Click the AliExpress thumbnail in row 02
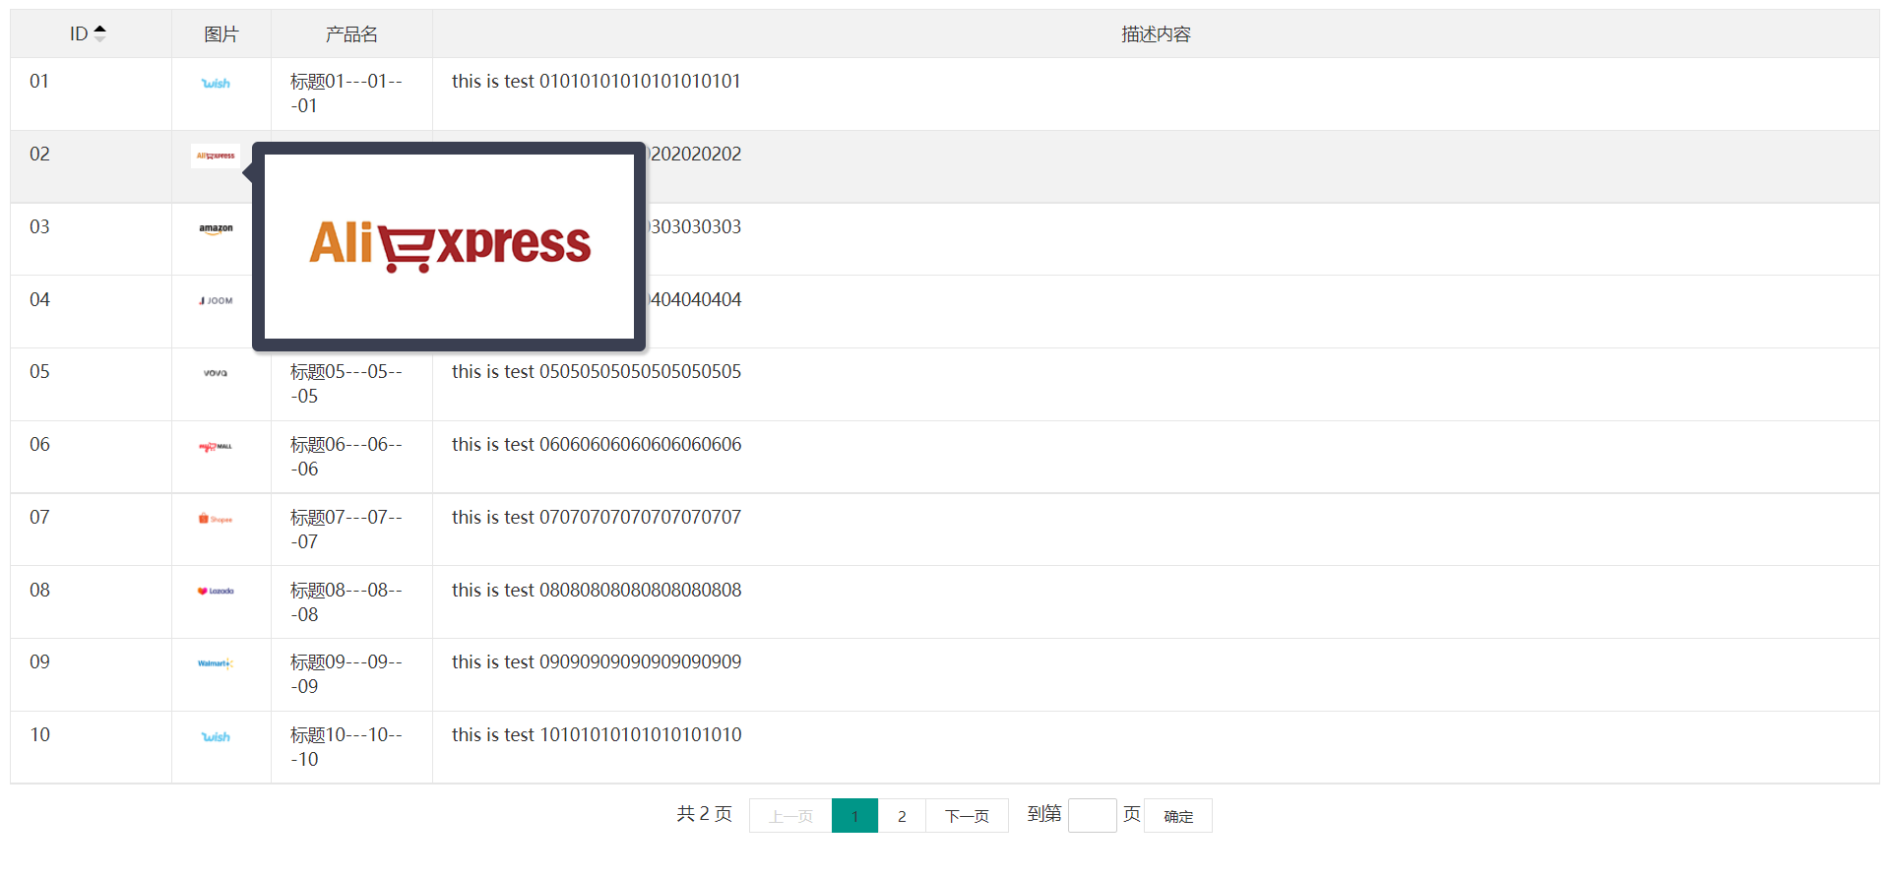This screenshot has height=879, width=1890. coord(216,156)
